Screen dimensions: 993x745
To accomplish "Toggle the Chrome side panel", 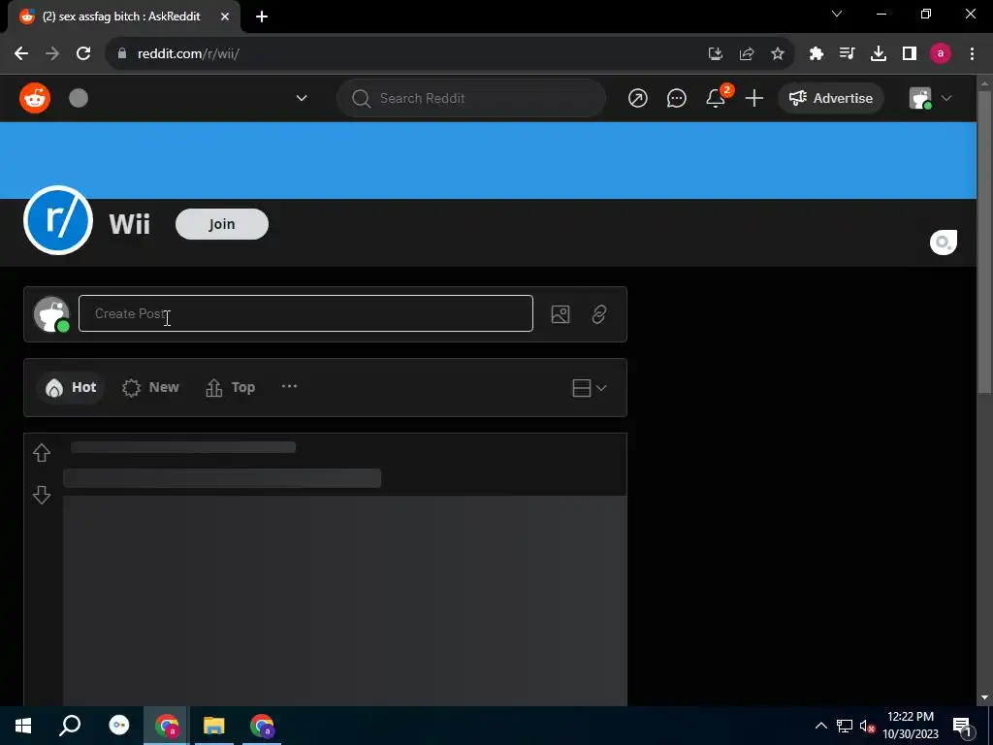I will pyautogui.click(x=910, y=54).
